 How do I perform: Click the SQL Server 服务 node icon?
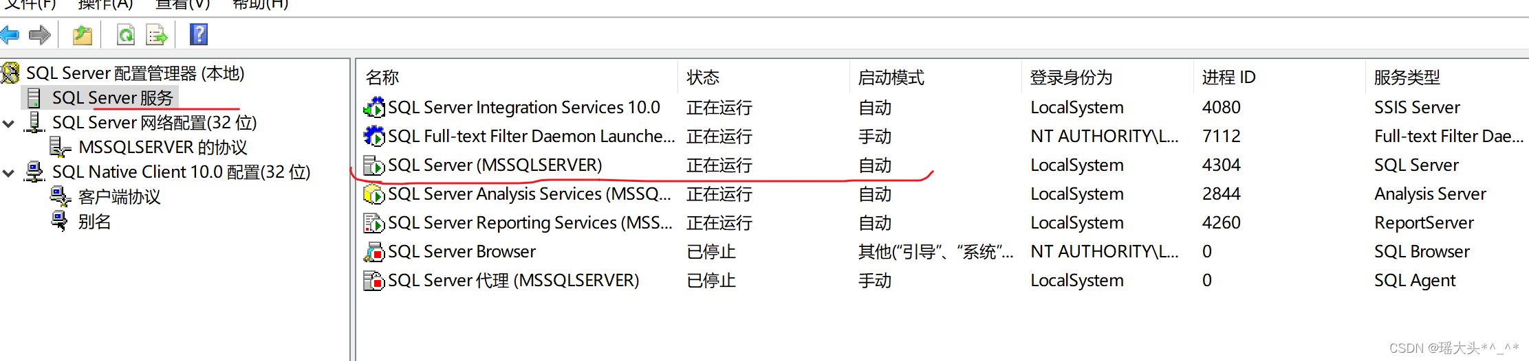pyautogui.click(x=34, y=97)
